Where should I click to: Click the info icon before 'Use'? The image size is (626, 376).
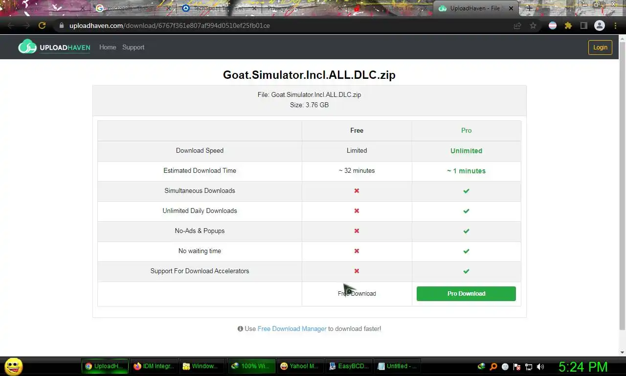[240, 329]
